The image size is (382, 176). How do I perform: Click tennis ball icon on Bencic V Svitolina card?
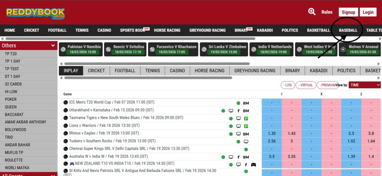(108, 49)
